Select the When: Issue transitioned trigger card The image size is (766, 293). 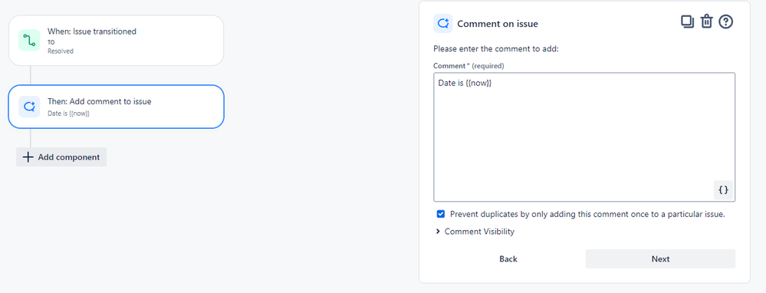coord(117,40)
